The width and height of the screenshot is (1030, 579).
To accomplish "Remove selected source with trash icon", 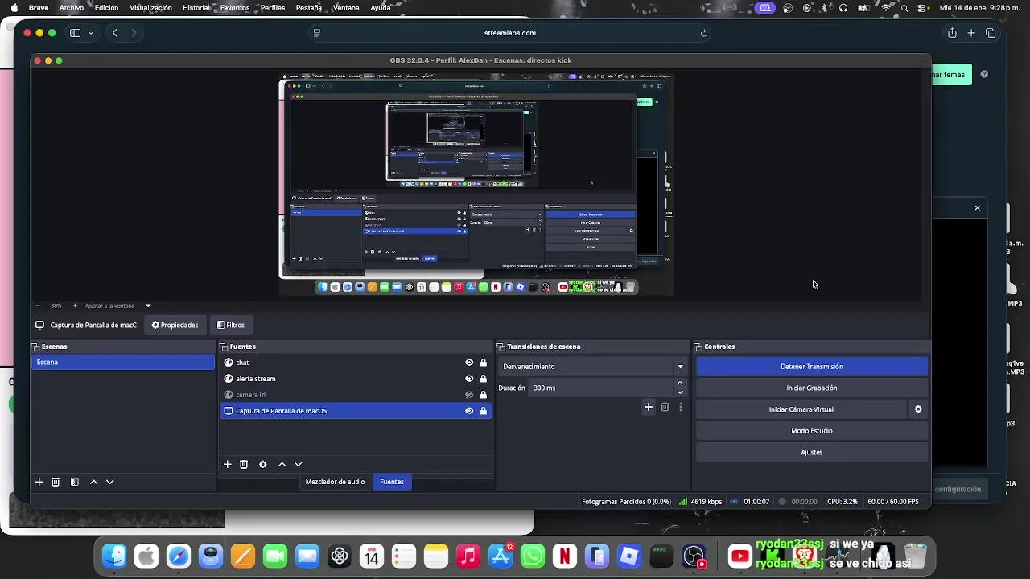I will pyautogui.click(x=244, y=464).
